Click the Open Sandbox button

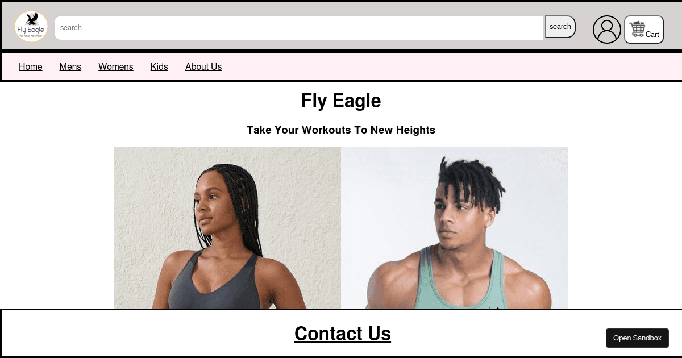tap(637, 338)
